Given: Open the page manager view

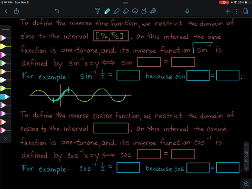Looking at the screenshot, I should (x=246, y=12).
